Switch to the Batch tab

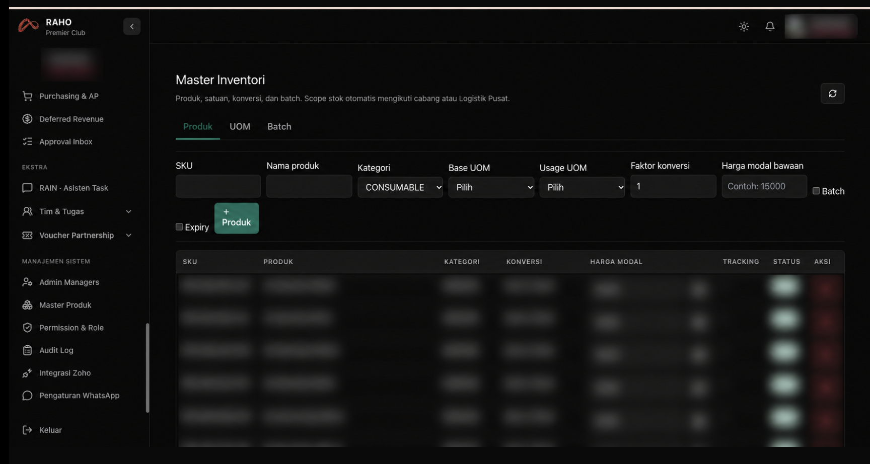[x=279, y=127]
